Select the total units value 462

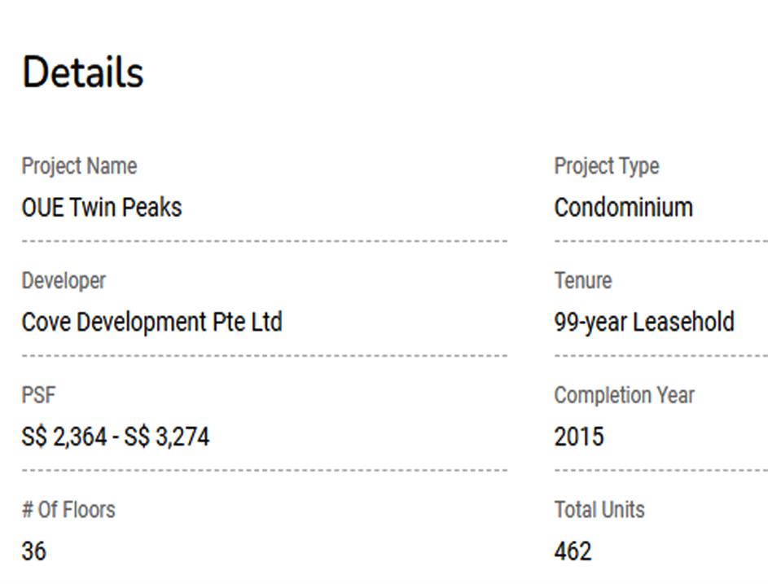pyautogui.click(x=573, y=551)
